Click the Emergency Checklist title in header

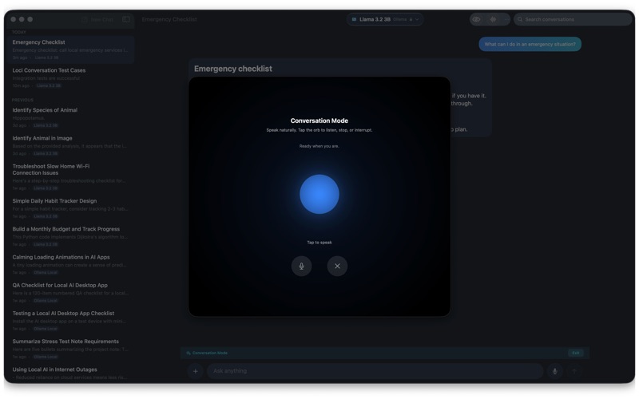pos(169,19)
